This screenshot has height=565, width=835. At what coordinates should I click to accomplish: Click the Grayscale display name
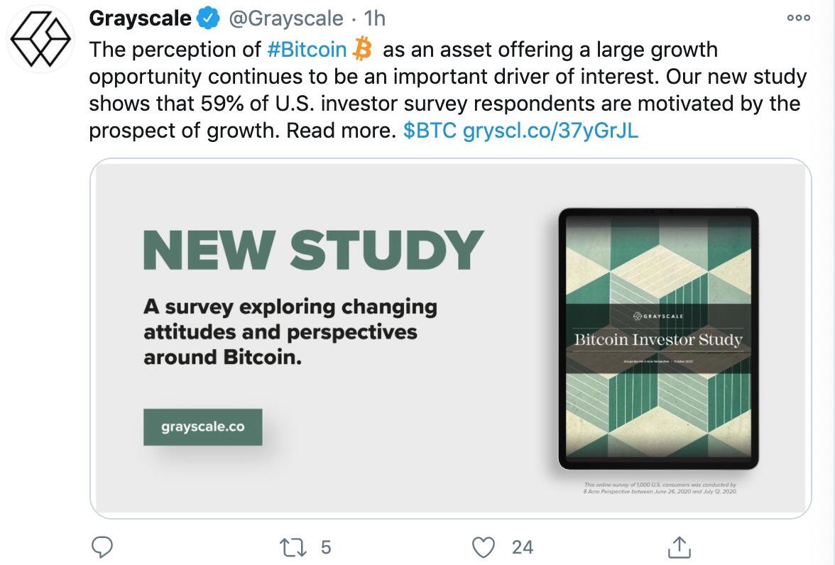tap(140, 19)
